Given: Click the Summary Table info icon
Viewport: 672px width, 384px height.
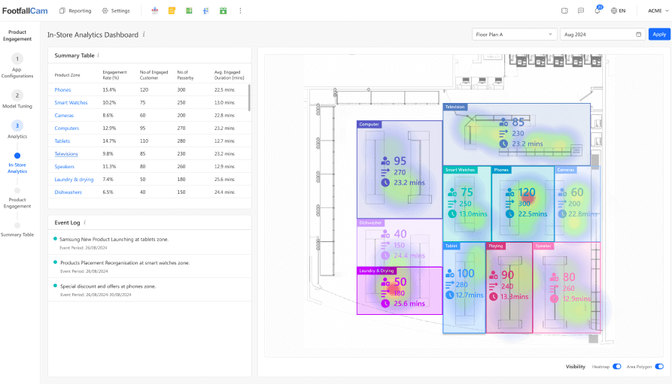Looking at the screenshot, I should pos(99,56).
